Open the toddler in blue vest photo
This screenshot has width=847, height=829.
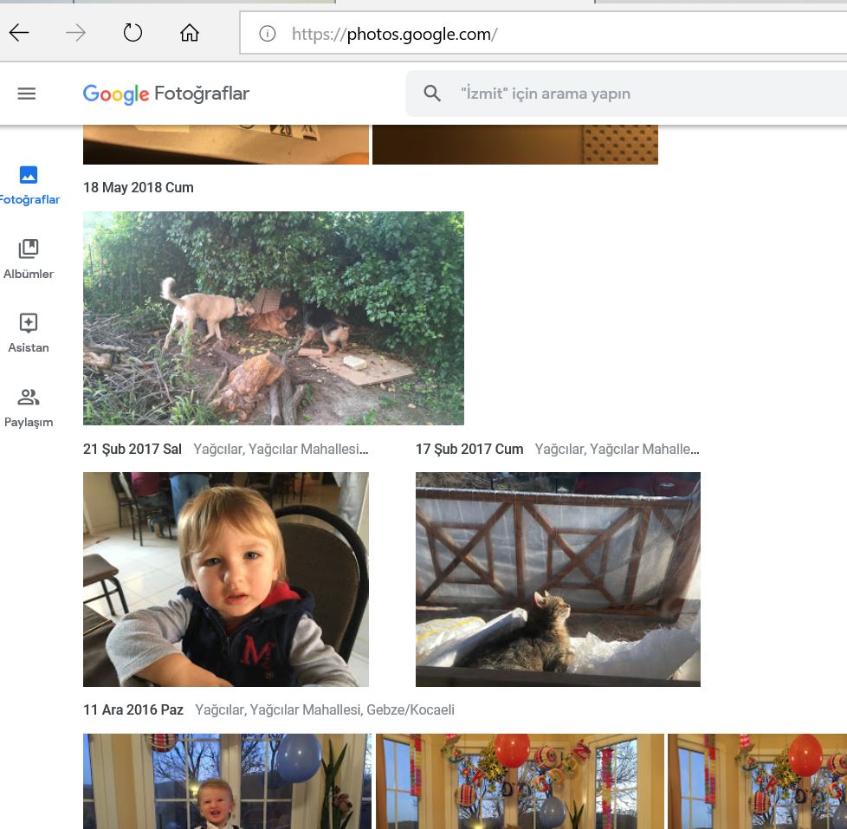(x=226, y=580)
